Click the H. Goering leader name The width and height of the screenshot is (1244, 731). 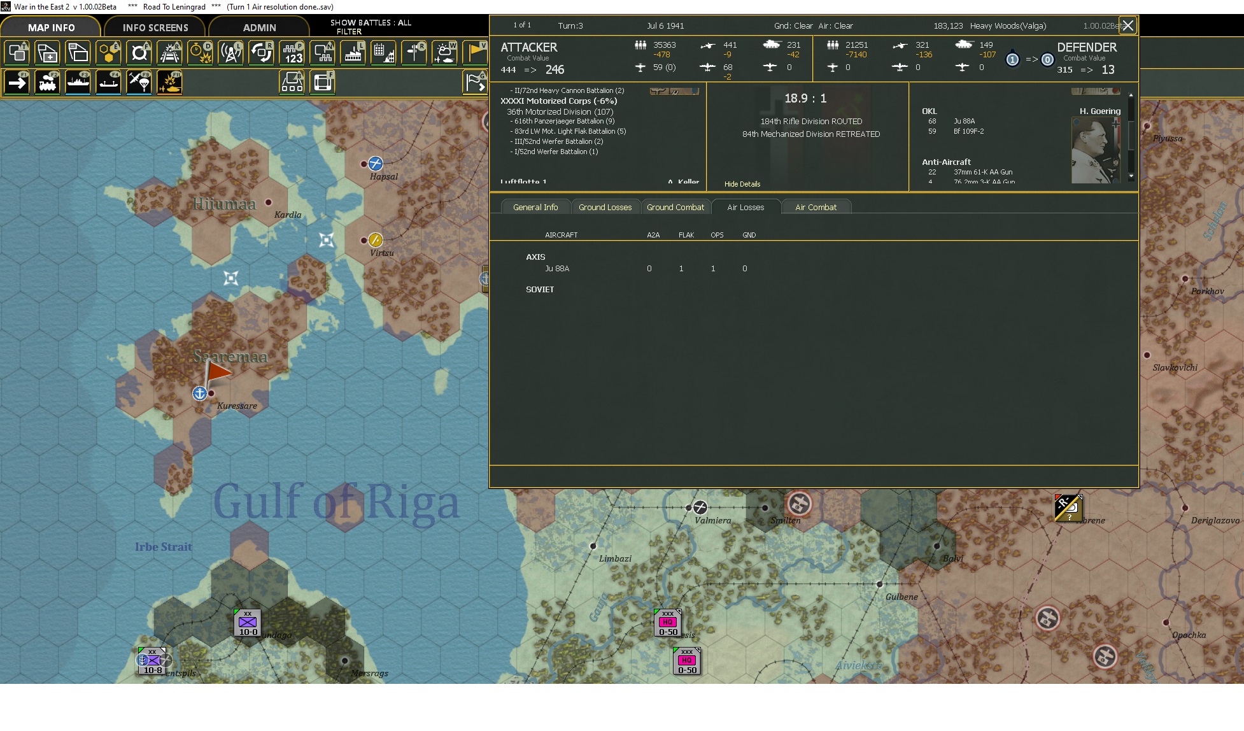[1099, 111]
